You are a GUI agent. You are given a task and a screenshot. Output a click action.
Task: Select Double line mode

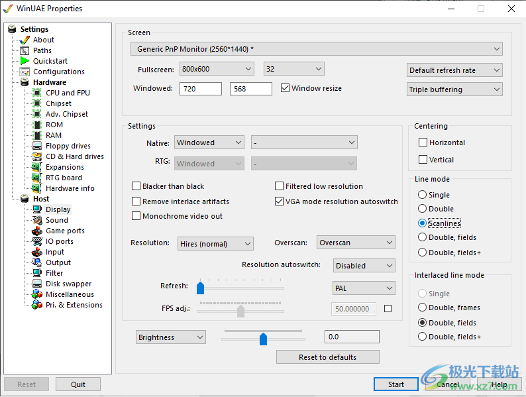tap(423, 209)
